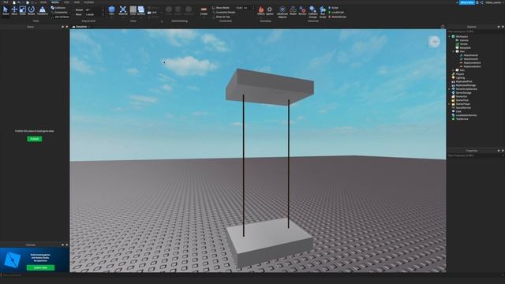Click the Model insert icon
The width and height of the screenshot is (505, 284).
[x=293, y=10]
